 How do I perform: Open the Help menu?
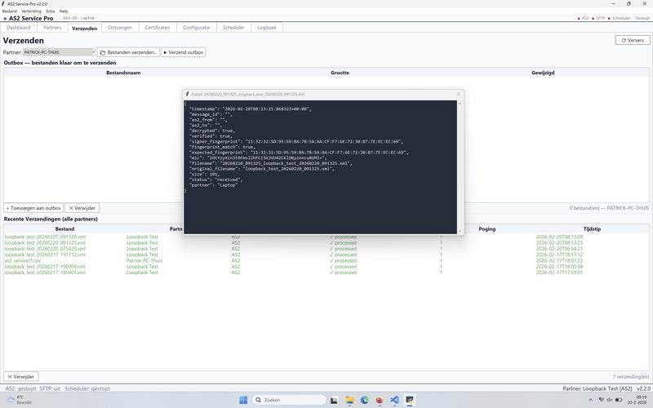click(x=64, y=11)
